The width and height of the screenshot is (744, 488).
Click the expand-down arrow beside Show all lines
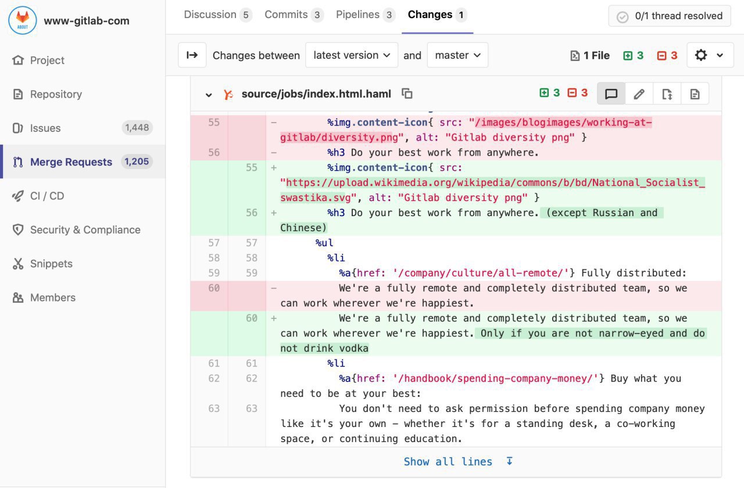pos(510,461)
